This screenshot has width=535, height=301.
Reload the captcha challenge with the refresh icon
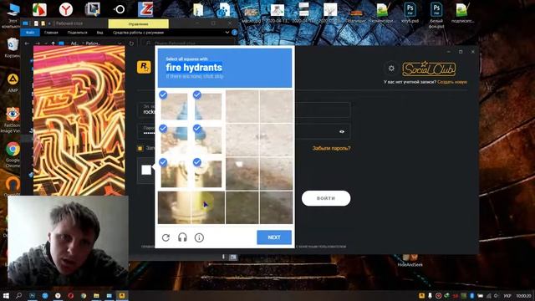click(x=166, y=237)
